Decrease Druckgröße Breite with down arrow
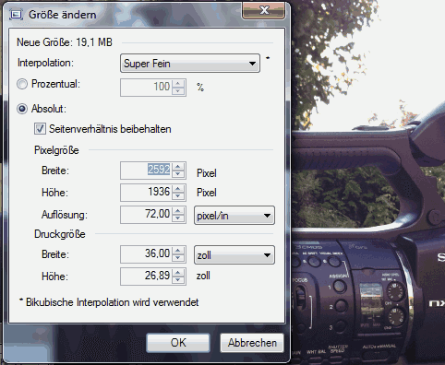 [x=178, y=258]
